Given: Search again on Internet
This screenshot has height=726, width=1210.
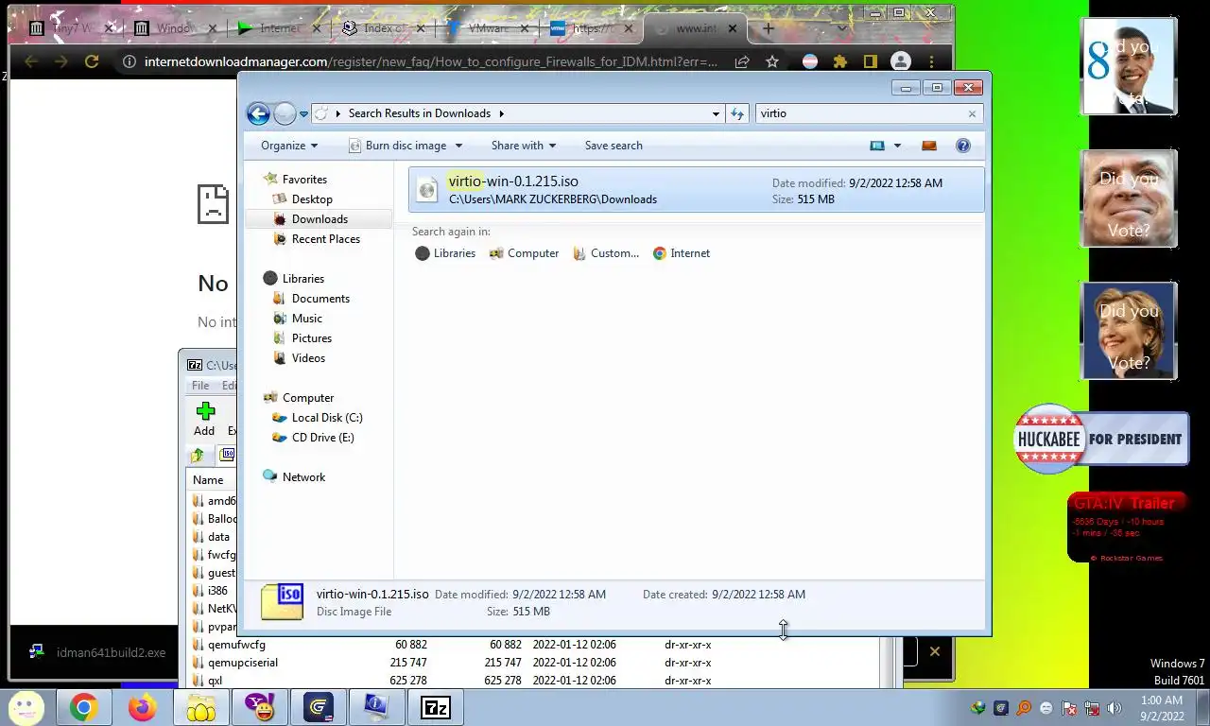Looking at the screenshot, I should (x=682, y=253).
